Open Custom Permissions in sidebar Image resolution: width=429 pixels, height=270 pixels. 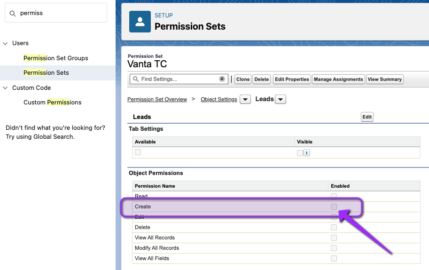(53, 102)
